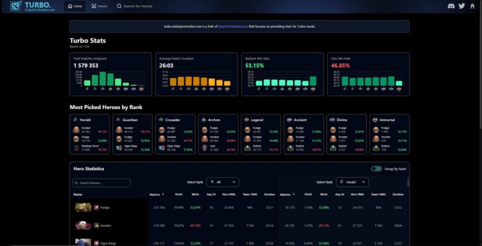Click the Herald rank medal icon
482x246 pixels.
(75, 120)
